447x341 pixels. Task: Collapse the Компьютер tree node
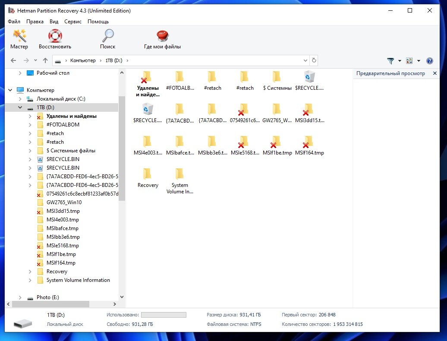click(10, 90)
